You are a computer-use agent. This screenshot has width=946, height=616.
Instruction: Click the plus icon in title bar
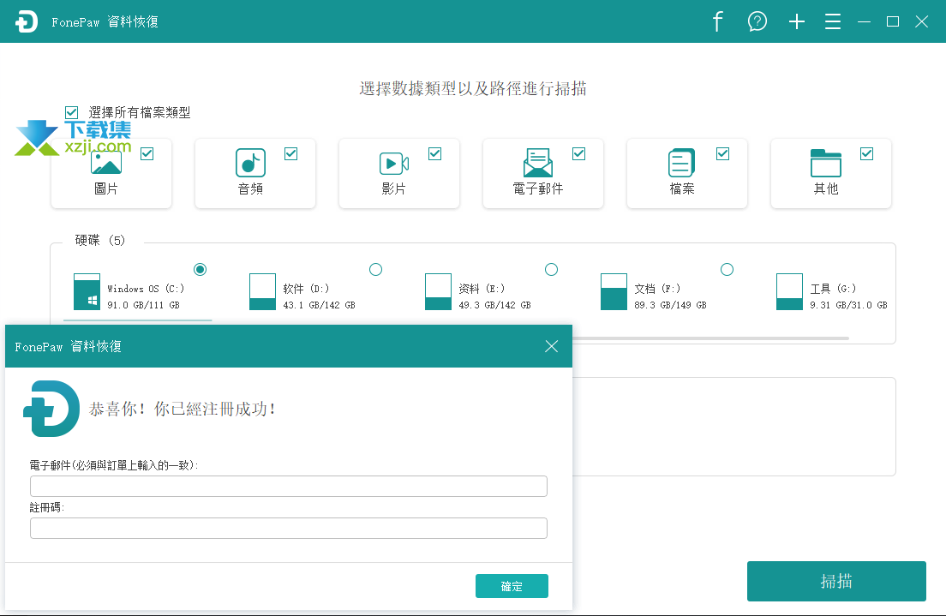(x=796, y=21)
